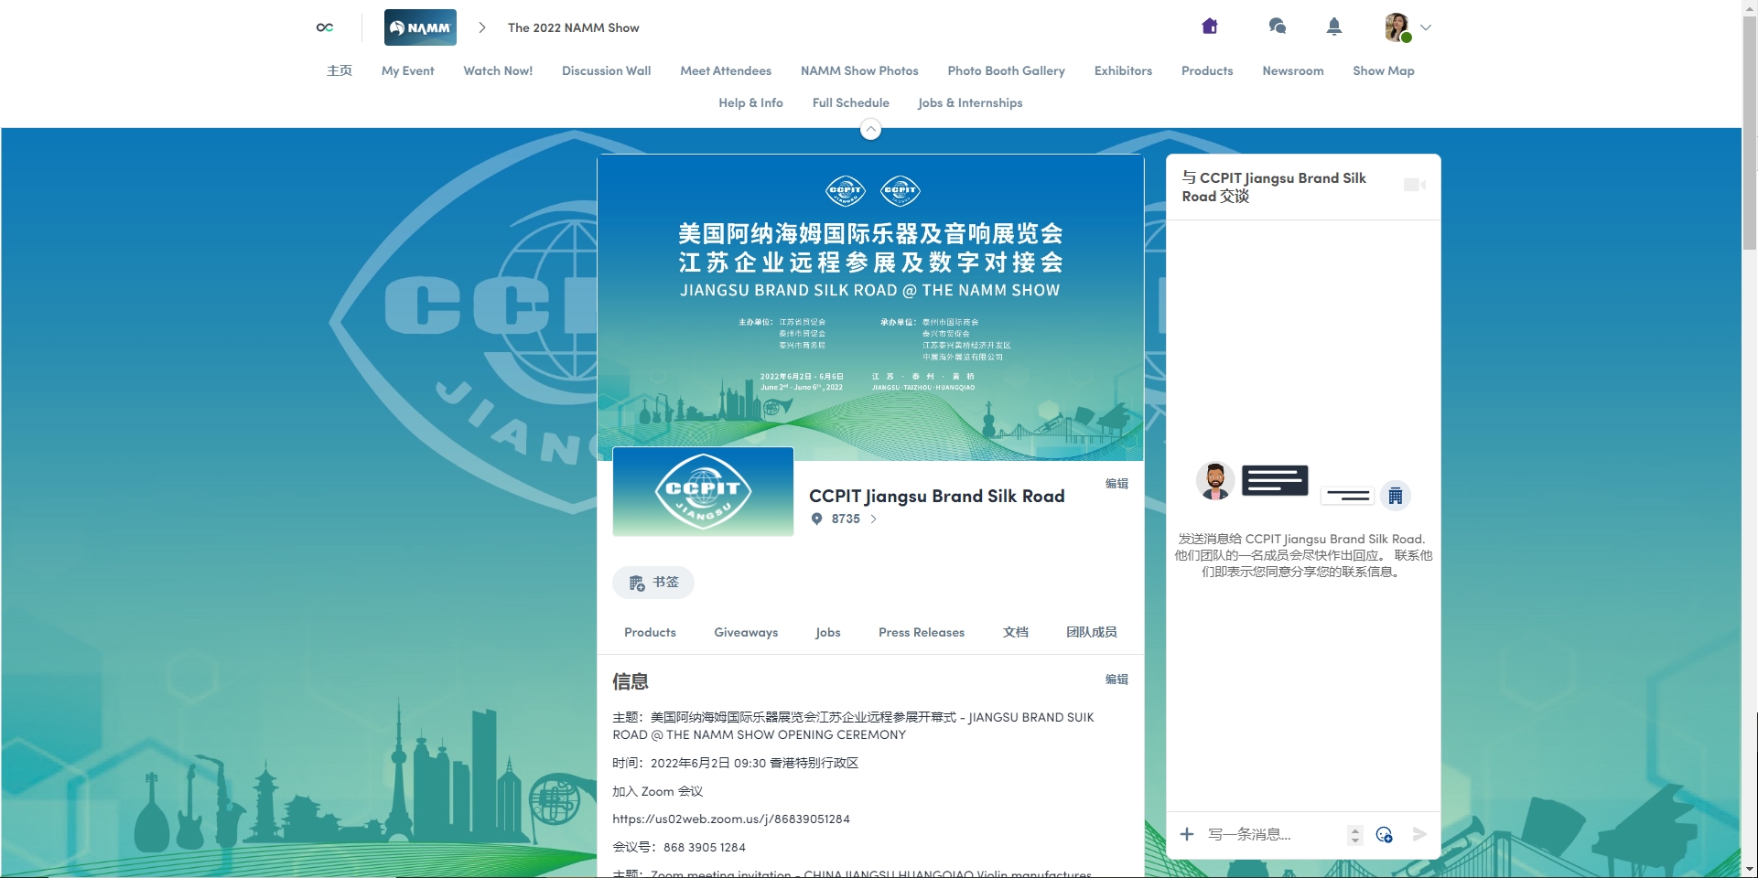Go to 主页 menu item
1758x878 pixels.
point(340,70)
